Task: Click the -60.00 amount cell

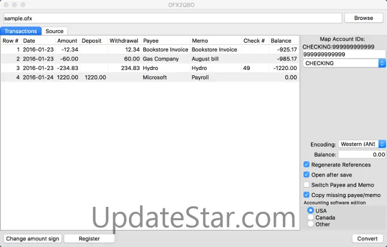Action: 67,59
